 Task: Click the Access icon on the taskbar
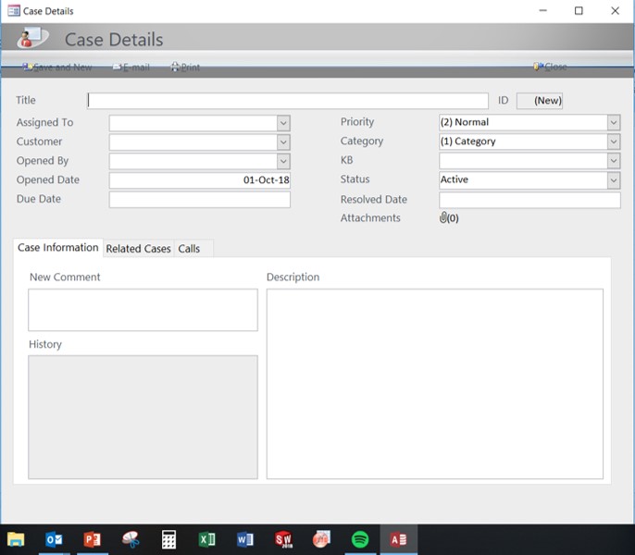pos(398,539)
